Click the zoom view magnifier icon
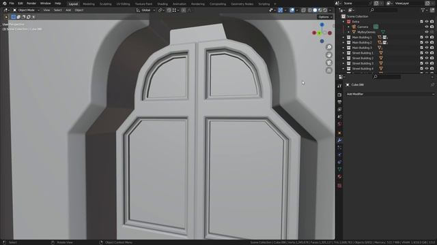437x245 pixels. click(x=329, y=47)
